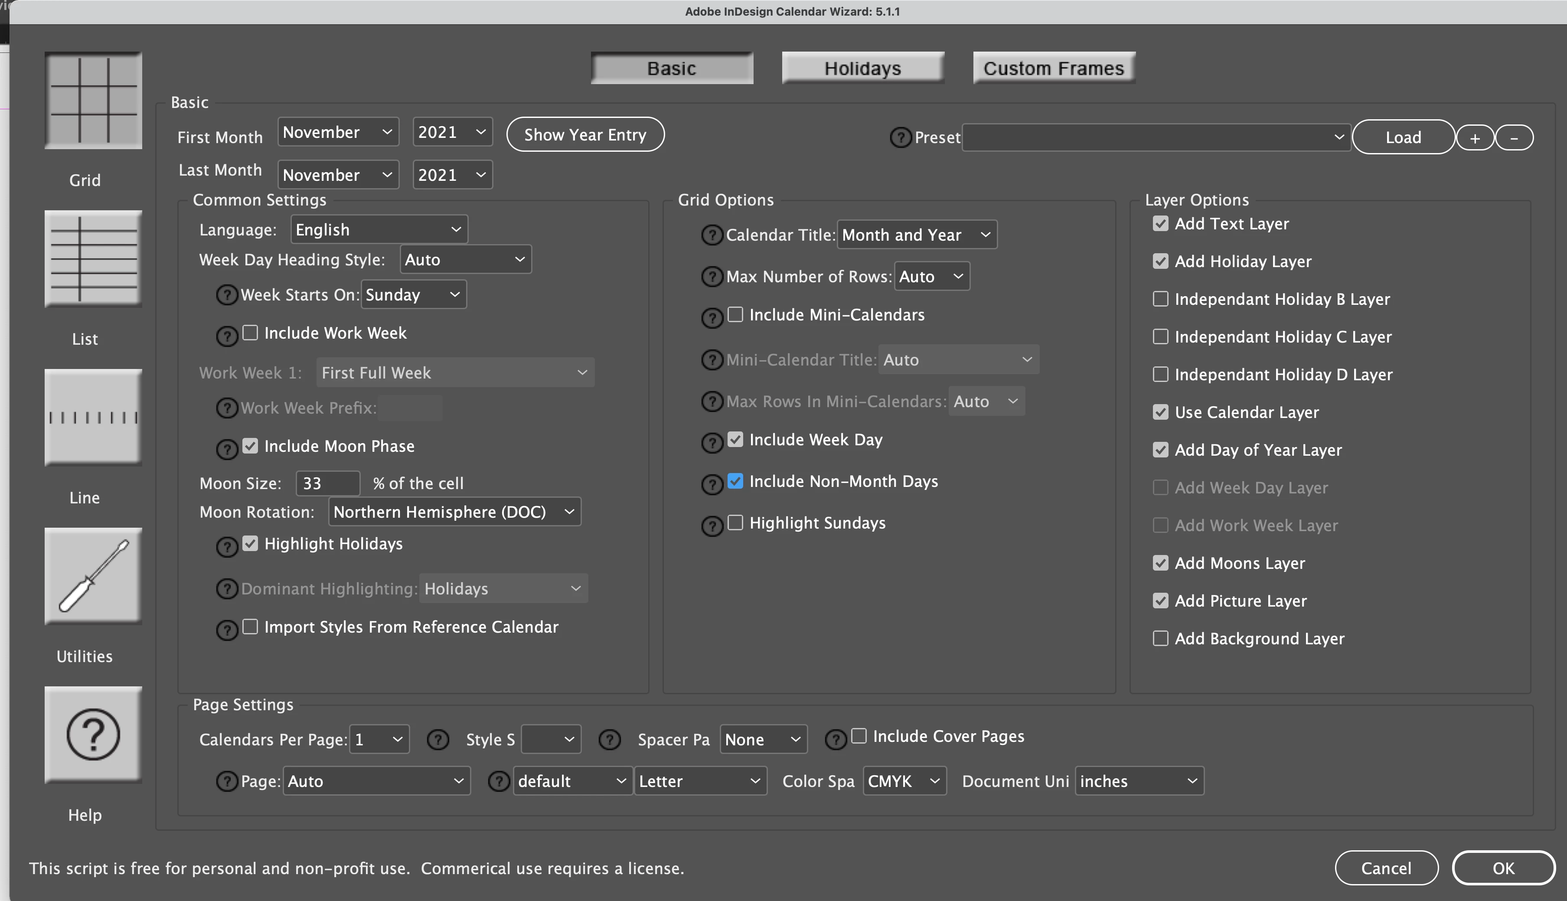The width and height of the screenshot is (1567, 901).
Task: Click the plus button to add preset
Action: tap(1475, 137)
